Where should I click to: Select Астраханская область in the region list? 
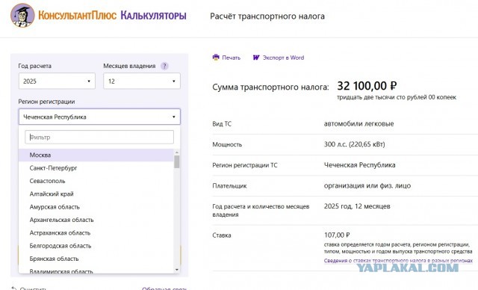coord(96,233)
